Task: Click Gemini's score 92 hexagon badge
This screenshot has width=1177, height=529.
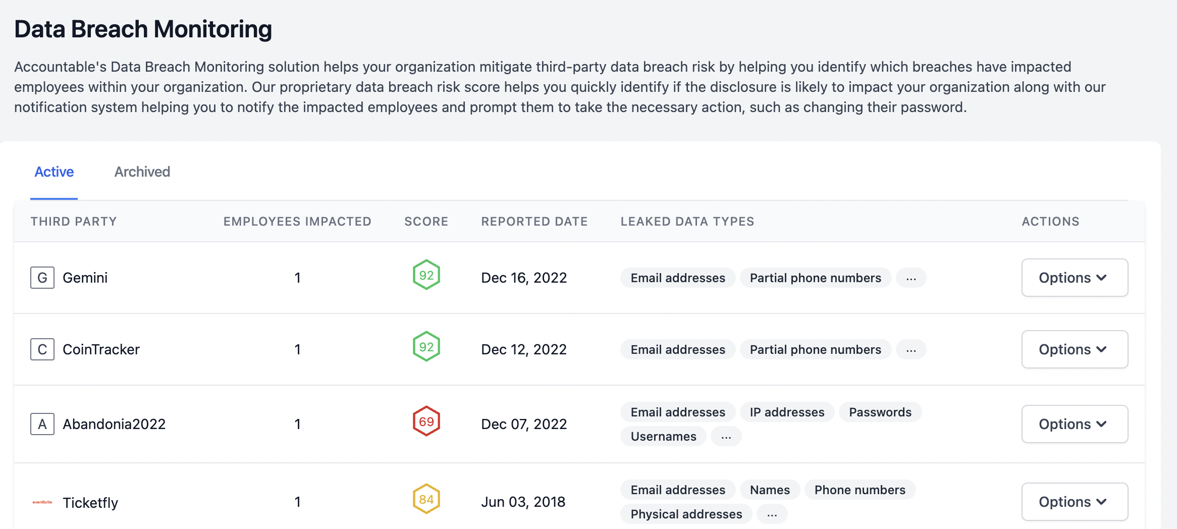Action: tap(426, 275)
